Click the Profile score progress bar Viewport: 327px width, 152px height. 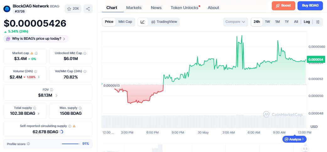click(71, 144)
